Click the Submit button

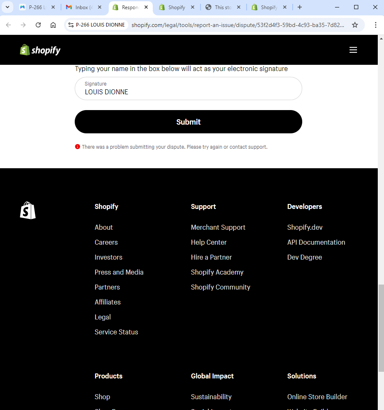pos(188,122)
